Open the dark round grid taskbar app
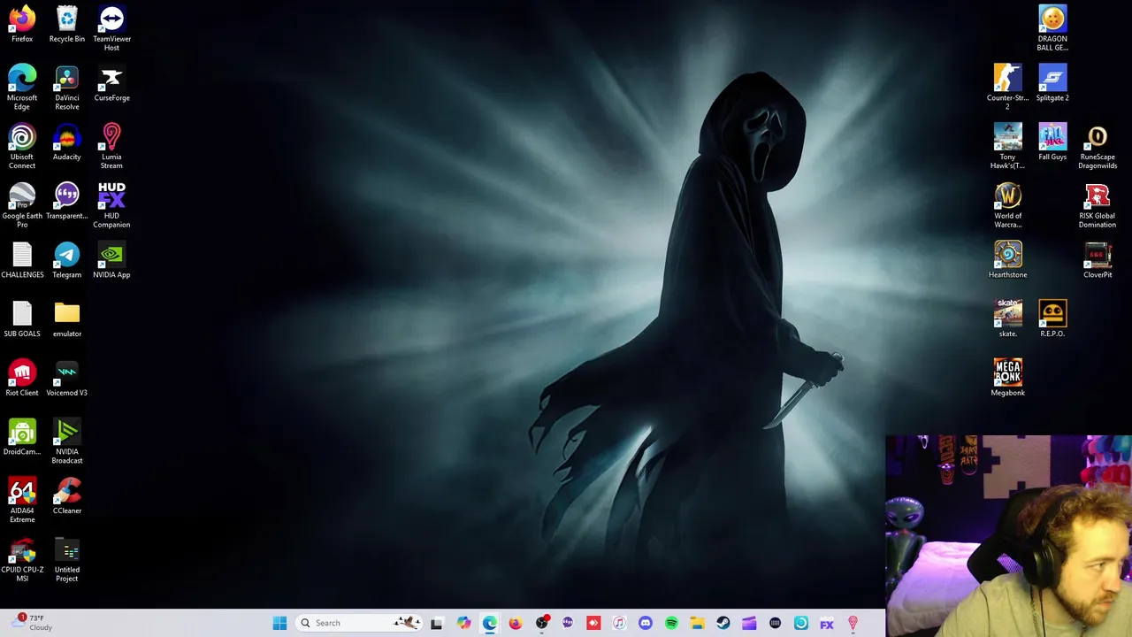The width and height of the screenshot is (1132, 637). [775, 623]
